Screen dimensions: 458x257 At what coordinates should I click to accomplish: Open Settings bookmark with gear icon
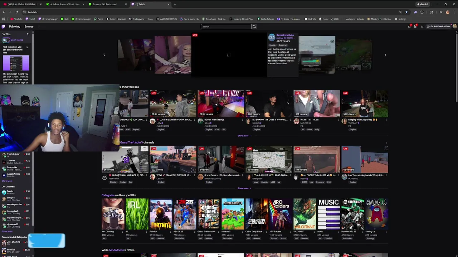[400, 19]
